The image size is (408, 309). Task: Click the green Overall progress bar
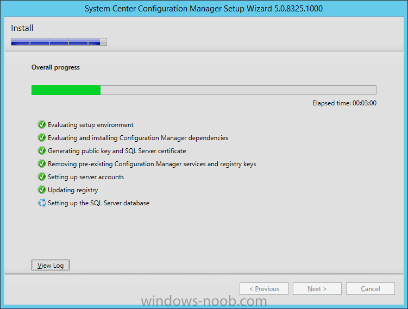click(x=204, y=90)
